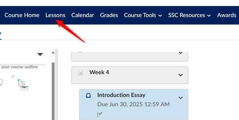The height and width of the screenshot is (120, 239).
Task: Click the rubric icon under Introduction Essay
Action: (x=99, y=115)
